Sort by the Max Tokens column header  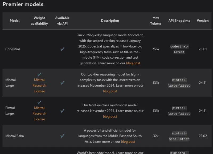pyautogui.click(x=155, y=21)
